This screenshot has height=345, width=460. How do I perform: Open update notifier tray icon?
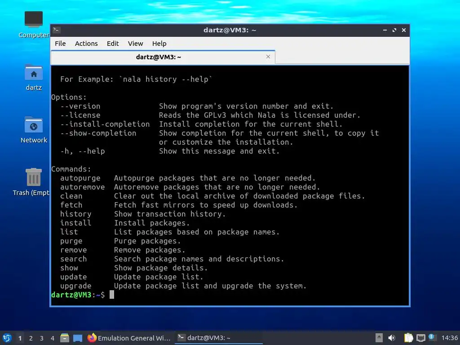click(432, 337)
